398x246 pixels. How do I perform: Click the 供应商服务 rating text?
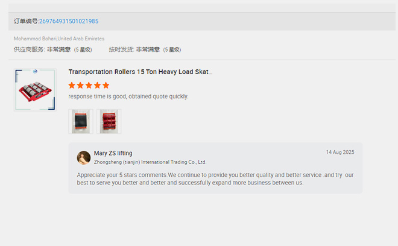[x=53, y=49]
